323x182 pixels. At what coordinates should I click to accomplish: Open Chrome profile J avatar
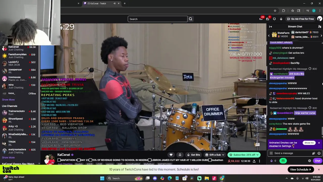314,11
